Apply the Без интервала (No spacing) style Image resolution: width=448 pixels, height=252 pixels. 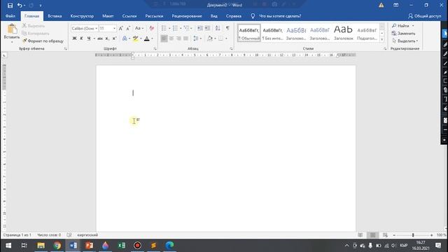tap(272, 33)
